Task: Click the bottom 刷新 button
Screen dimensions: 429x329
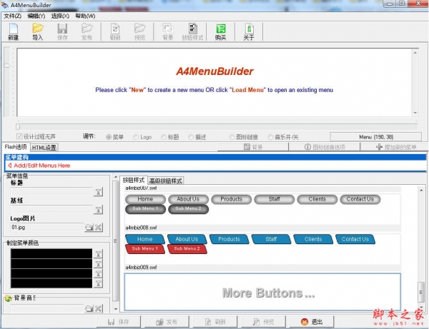Action: coord(215,322)
